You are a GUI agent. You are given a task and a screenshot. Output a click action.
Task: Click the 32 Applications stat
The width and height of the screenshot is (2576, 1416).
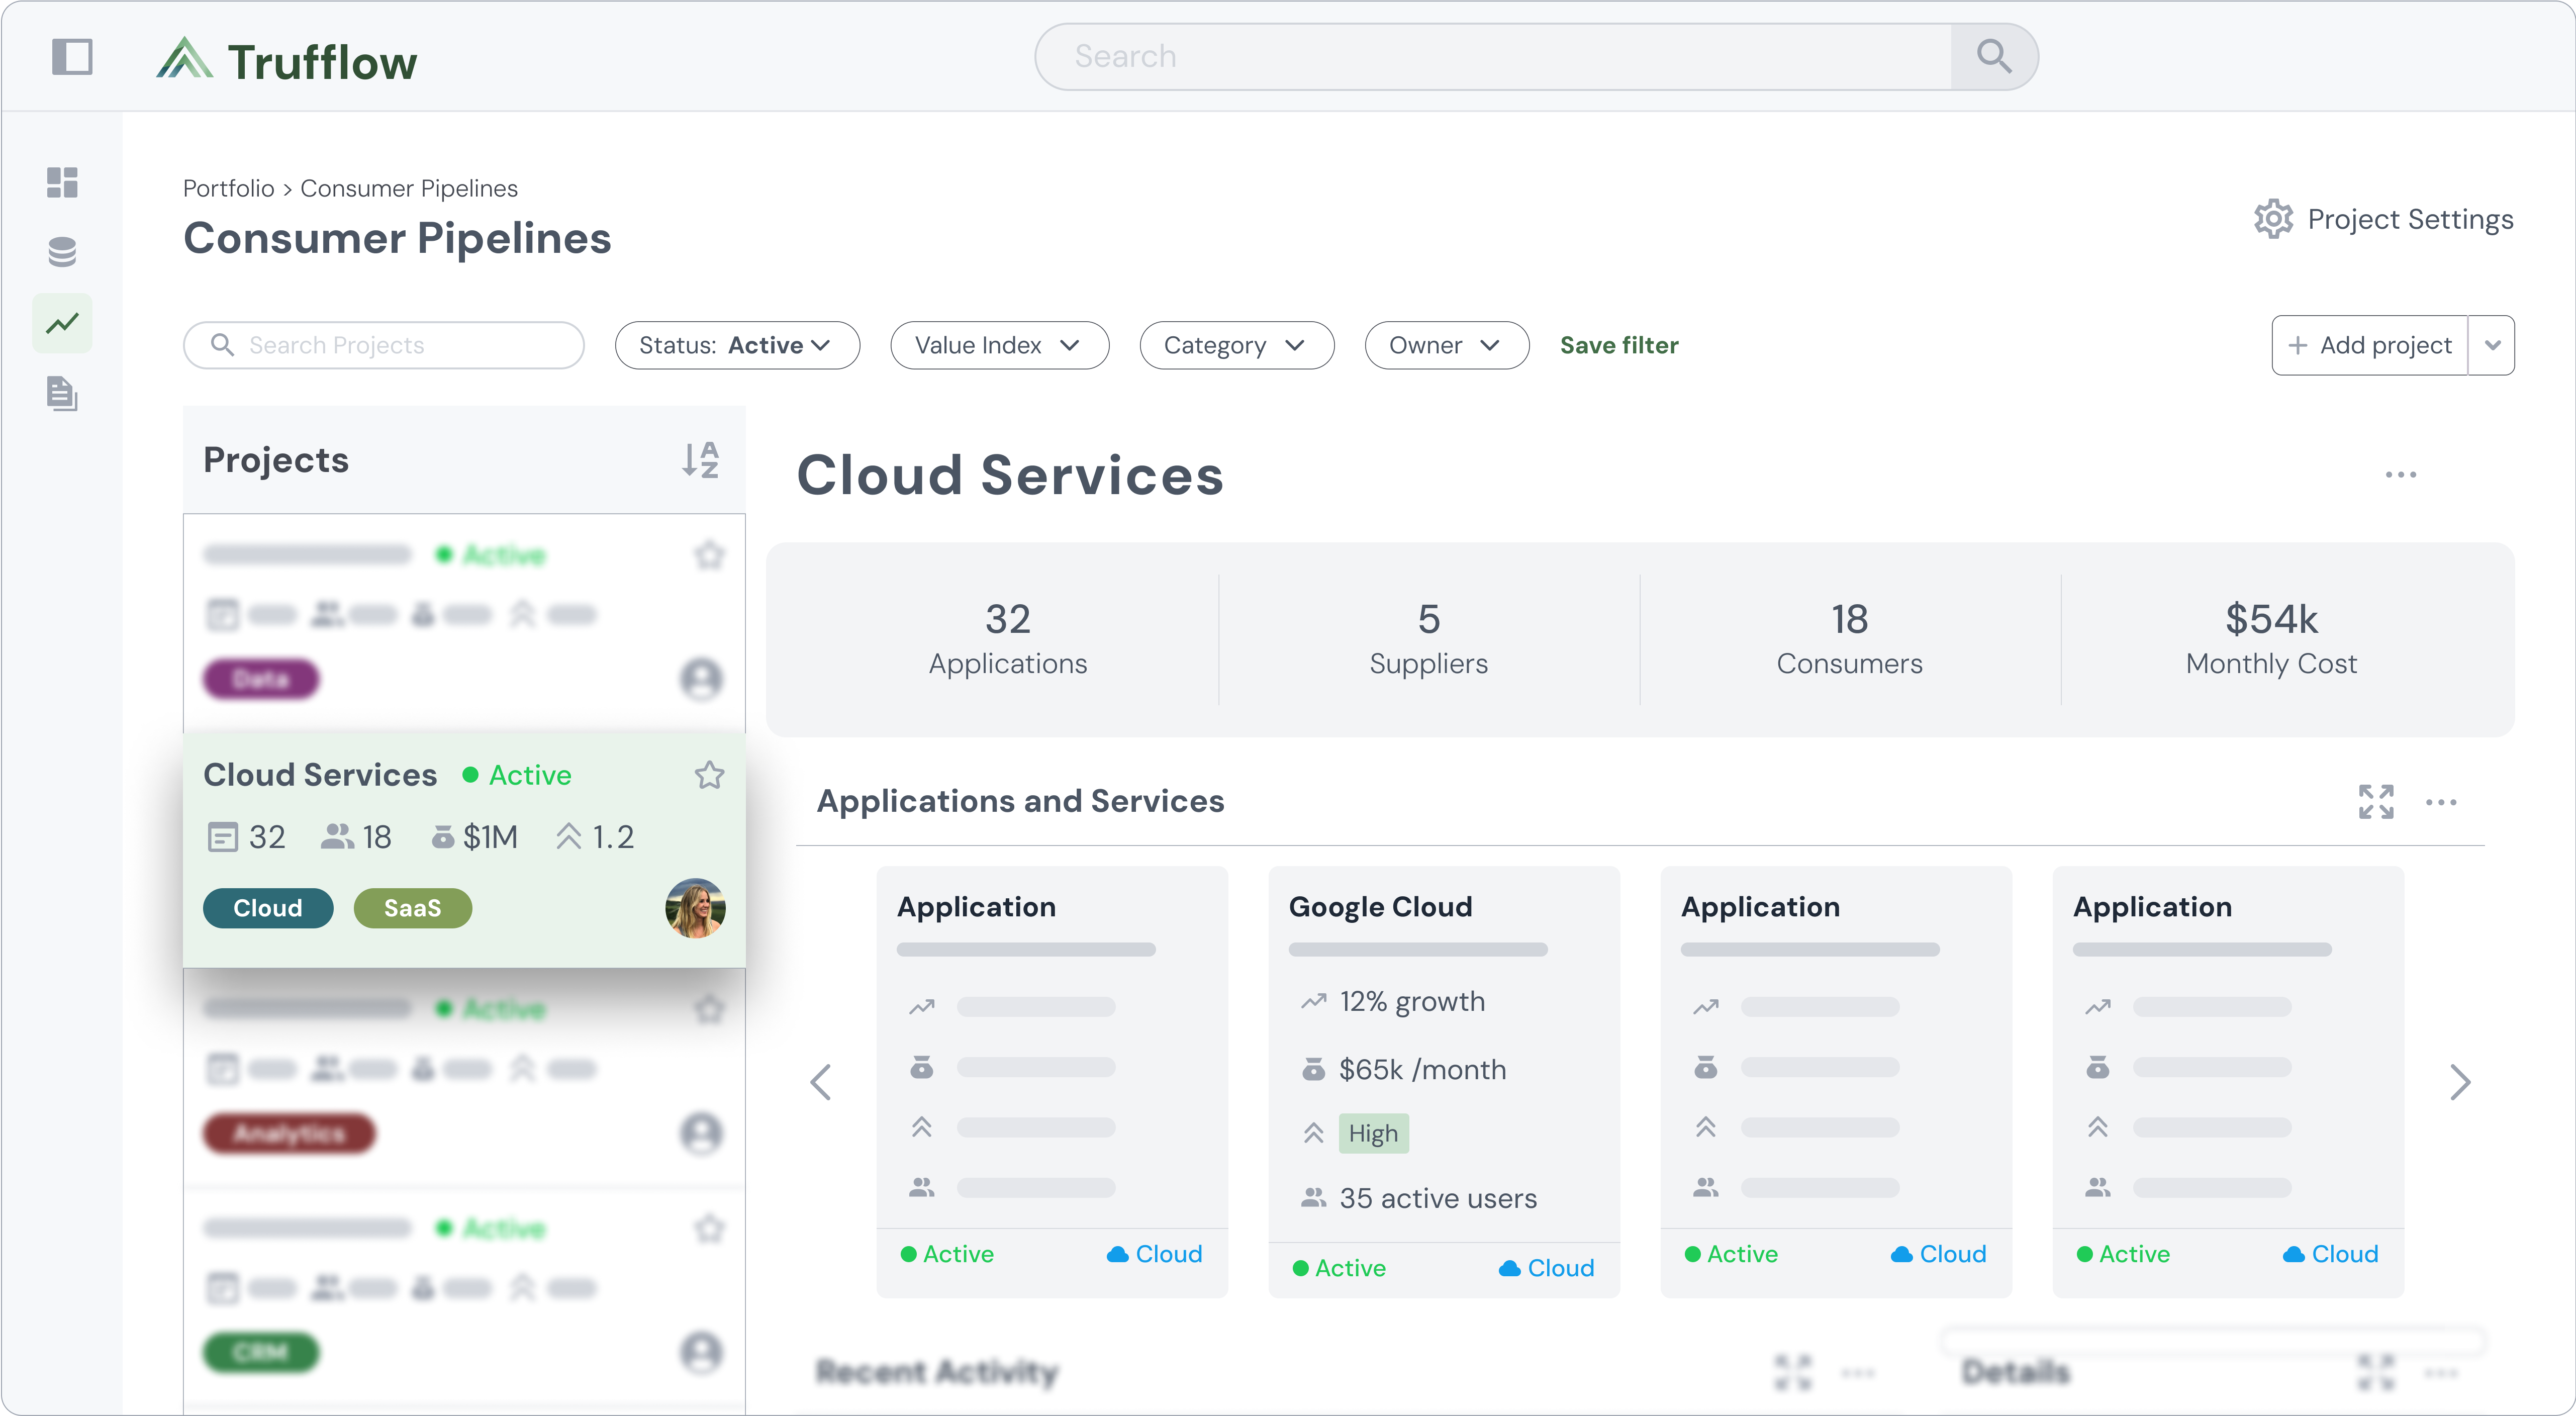pyautogui.click(x=1007, y=639)
